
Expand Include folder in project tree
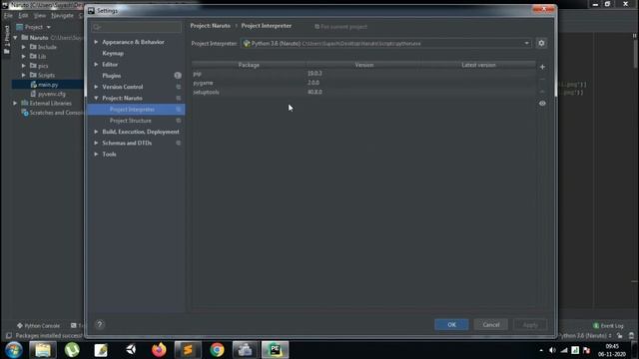pos(24,47)
